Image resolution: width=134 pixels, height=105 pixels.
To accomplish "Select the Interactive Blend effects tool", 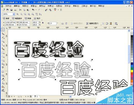I will point(3,76).
